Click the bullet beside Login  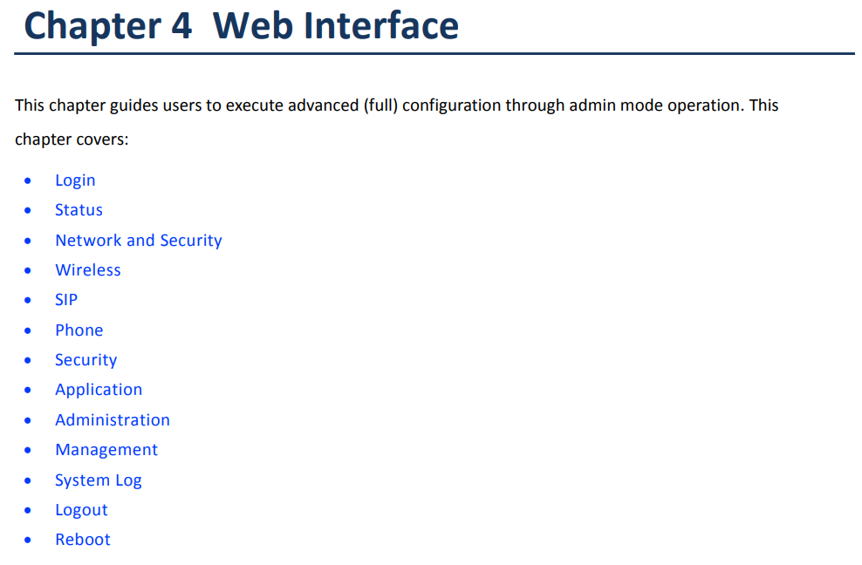28,180
